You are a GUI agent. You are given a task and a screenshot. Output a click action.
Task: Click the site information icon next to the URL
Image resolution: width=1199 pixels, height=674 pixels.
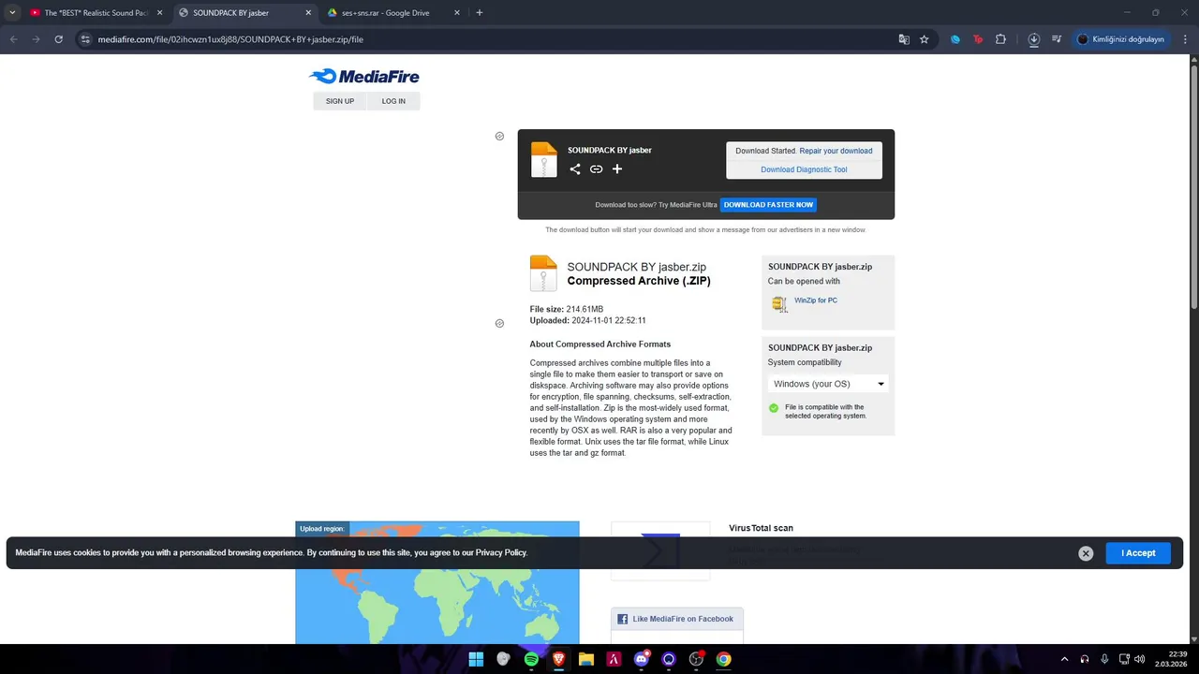coord(84,39)
